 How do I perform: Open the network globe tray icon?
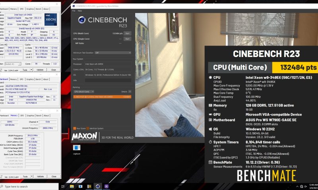click(301, 186)
